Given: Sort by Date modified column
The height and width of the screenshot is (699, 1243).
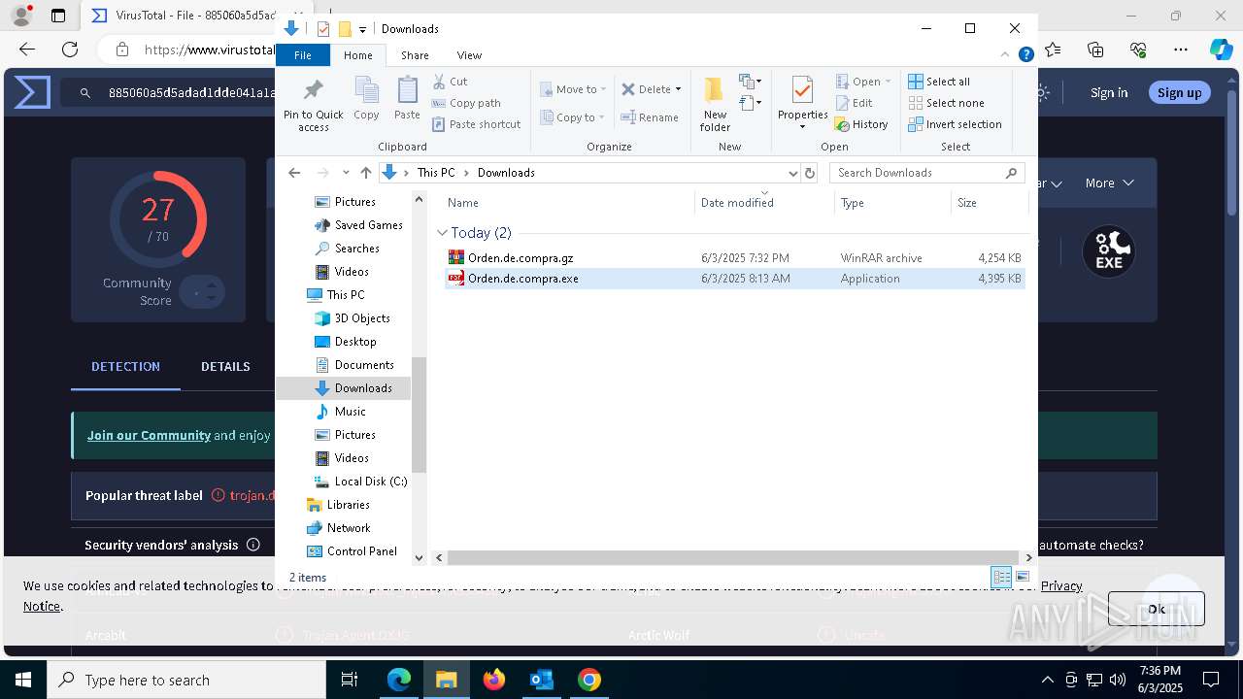Looking at the screenshot, I should (x=764, y=203).
